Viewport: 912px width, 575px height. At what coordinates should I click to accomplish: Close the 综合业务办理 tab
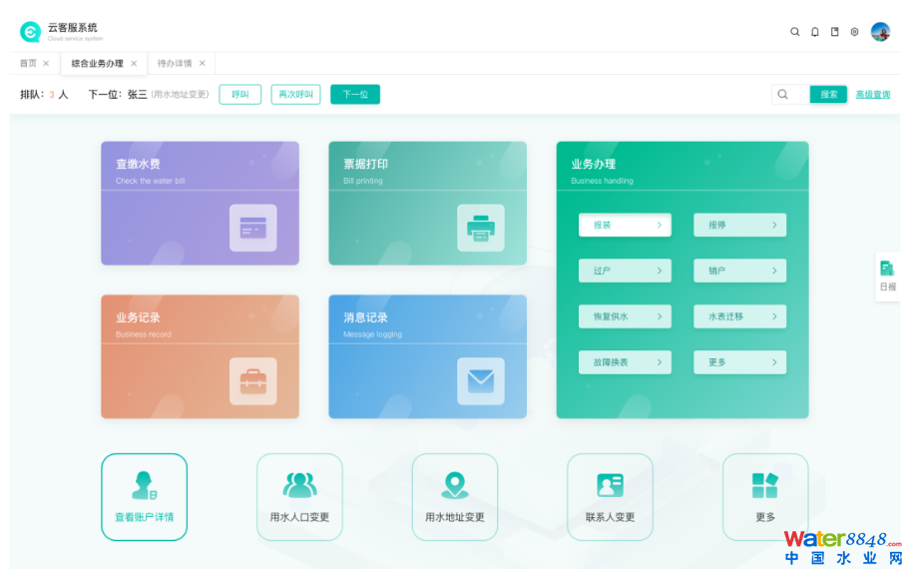pyautogui.click(x=135, y=64)
